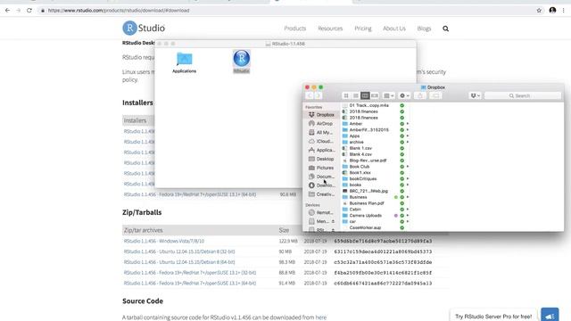
Task: Select Downloads in Finder sidebar
Action: (x=321, y=185)
